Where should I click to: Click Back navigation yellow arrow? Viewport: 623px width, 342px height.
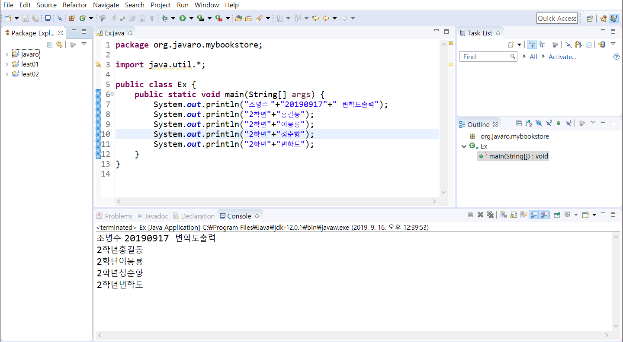(326, 18)
